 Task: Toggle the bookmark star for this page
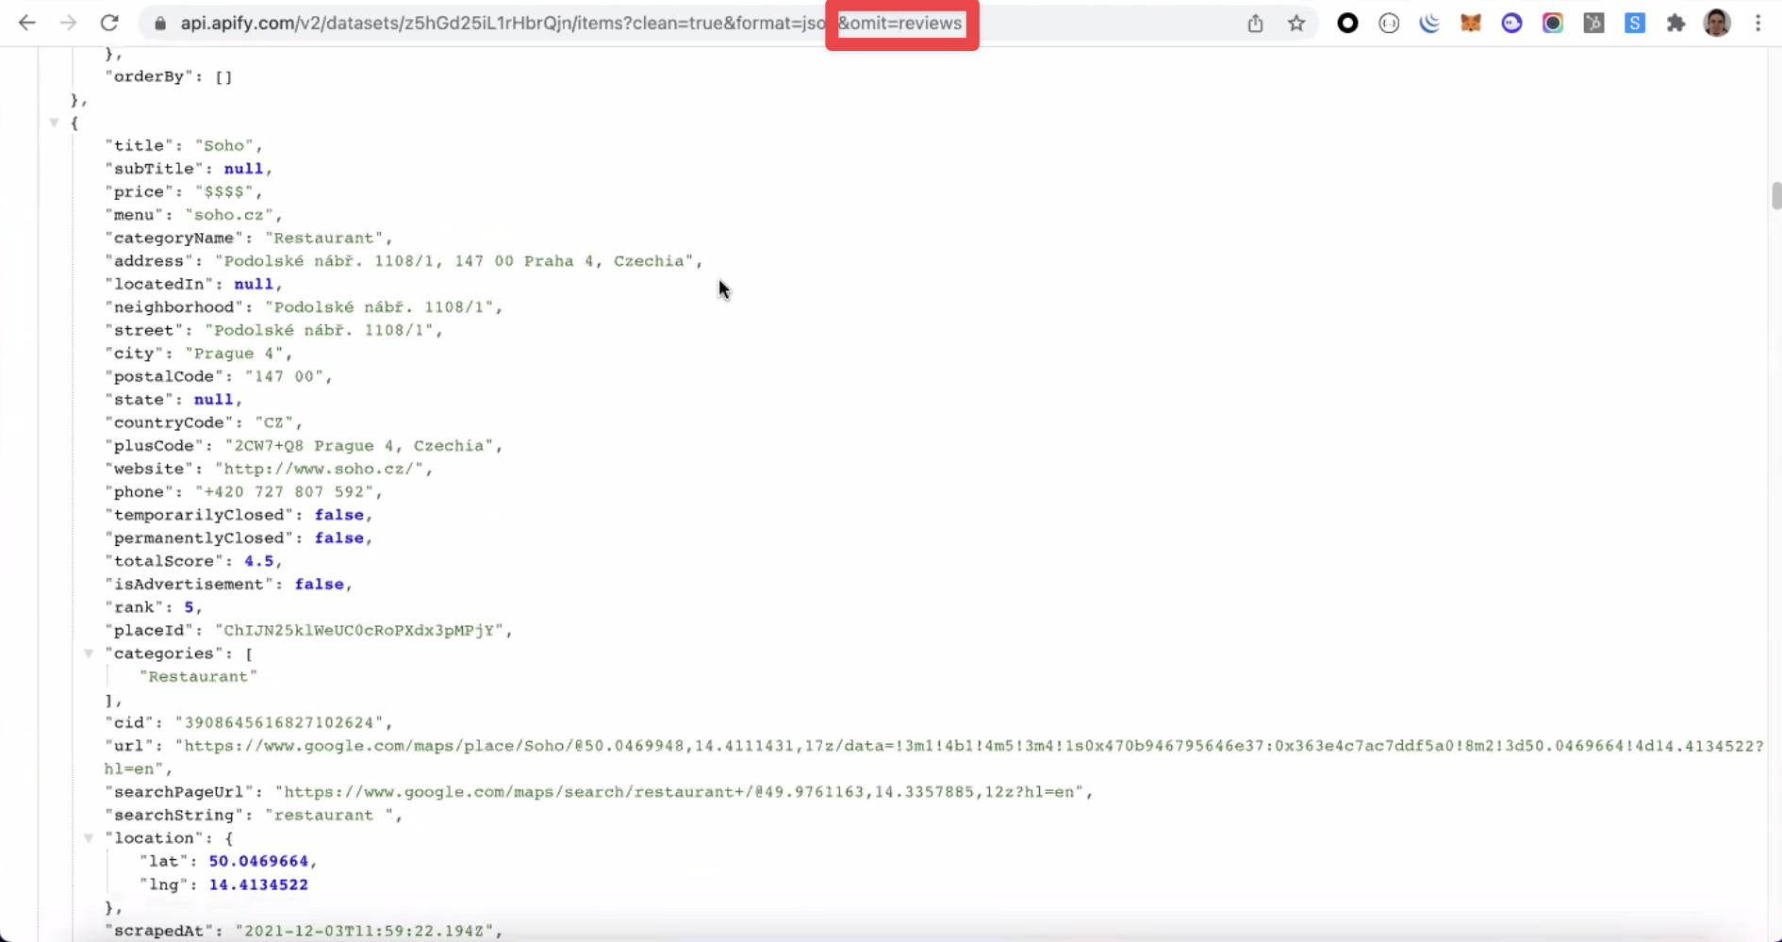(1296, 23)
